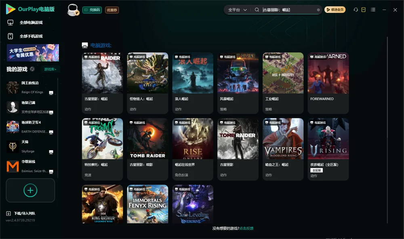
Task: Open the 极速会员 membership button
Action: 335,10
